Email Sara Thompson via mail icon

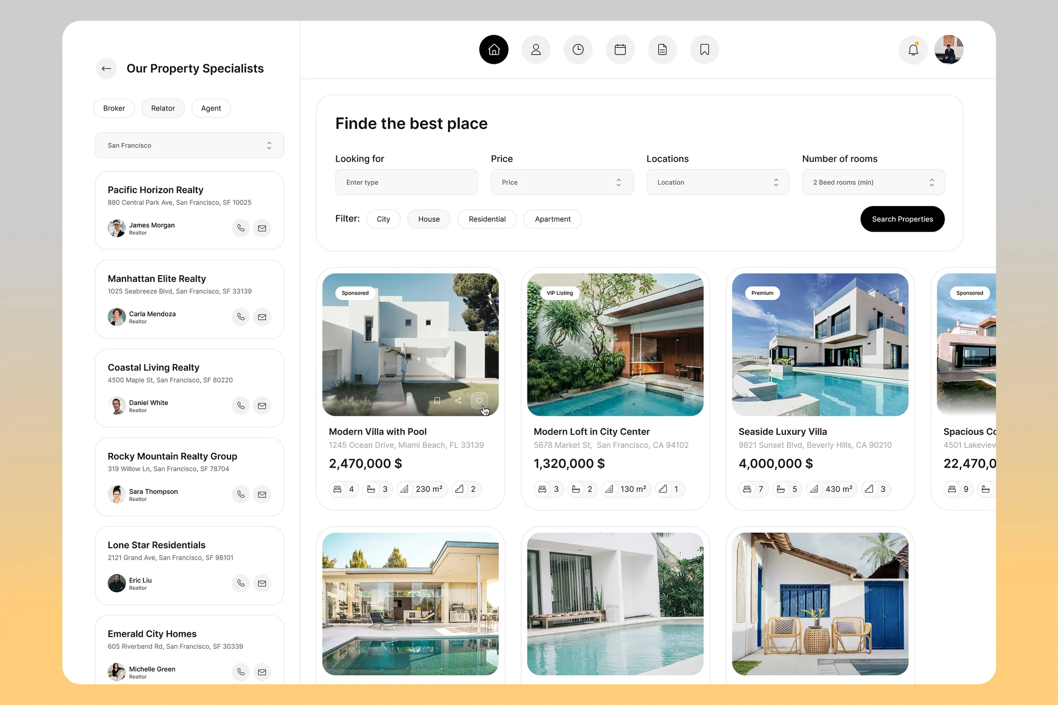(x=262, y=494)
